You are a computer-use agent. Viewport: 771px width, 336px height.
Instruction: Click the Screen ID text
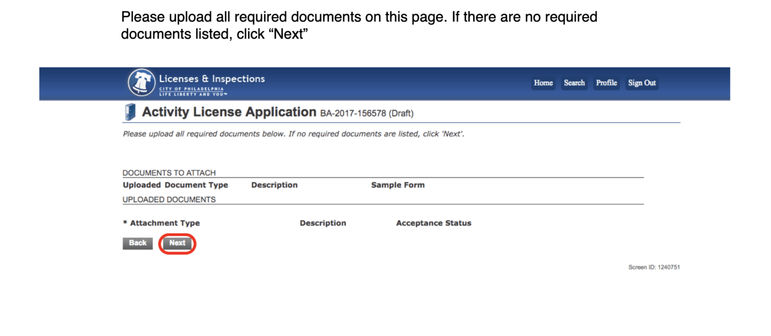(654, 267)
